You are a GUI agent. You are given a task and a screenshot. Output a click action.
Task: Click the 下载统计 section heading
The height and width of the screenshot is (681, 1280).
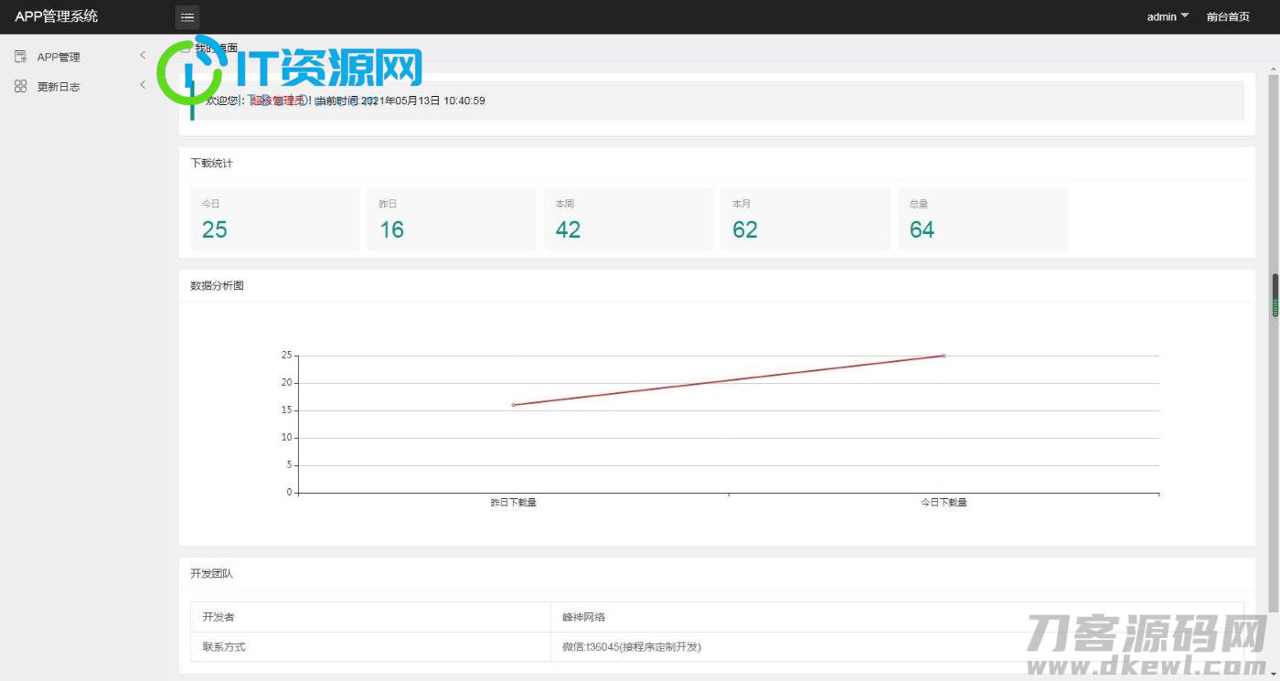211,163
